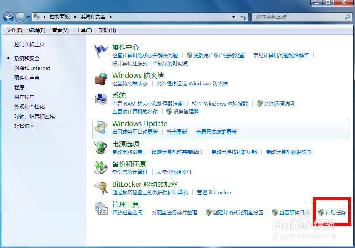
Task: Open the 帮助(H) menu
Action: [x=107, y=30]
